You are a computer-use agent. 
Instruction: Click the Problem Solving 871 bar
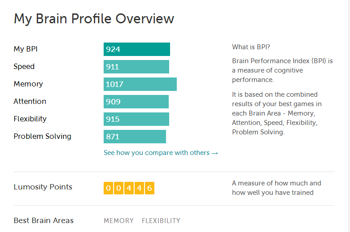point(135,137)
